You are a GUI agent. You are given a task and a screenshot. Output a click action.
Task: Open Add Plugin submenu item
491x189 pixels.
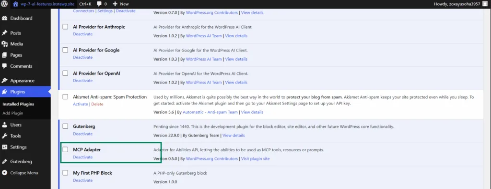coord(13,113)
